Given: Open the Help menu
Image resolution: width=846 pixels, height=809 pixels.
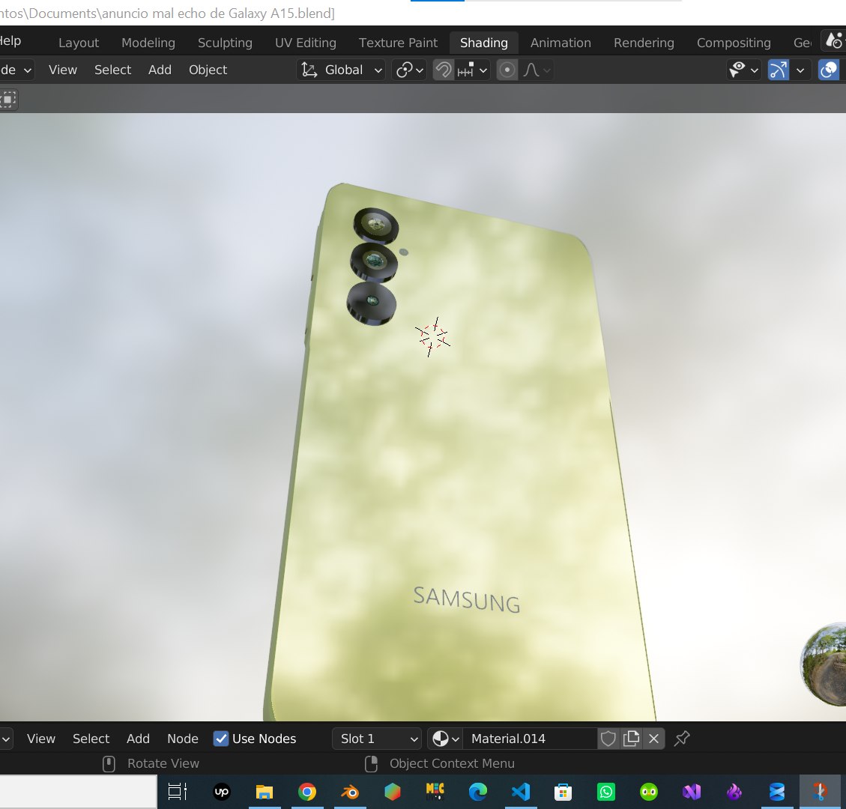Looking at the screenshot, I should [x=10, y=40].
